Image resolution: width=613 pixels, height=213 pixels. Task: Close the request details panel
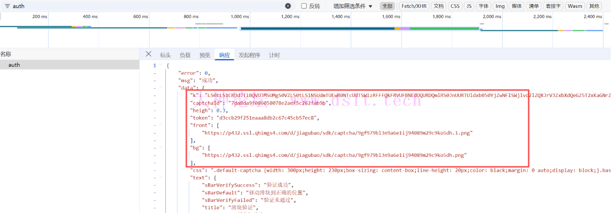[149, 54]
